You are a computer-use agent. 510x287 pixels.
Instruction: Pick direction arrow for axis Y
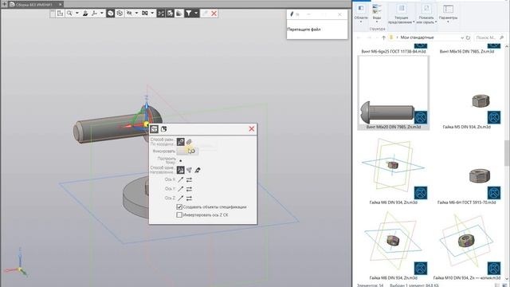(x=181, y=189)
